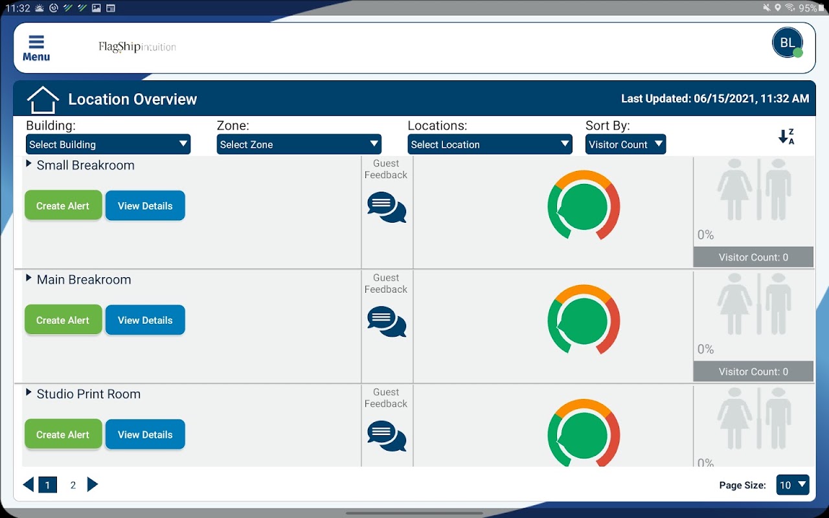This screenshot has height=518, width=829.
Task: Create Alert for Main Breakroom
Action: [x=63, y=321]
